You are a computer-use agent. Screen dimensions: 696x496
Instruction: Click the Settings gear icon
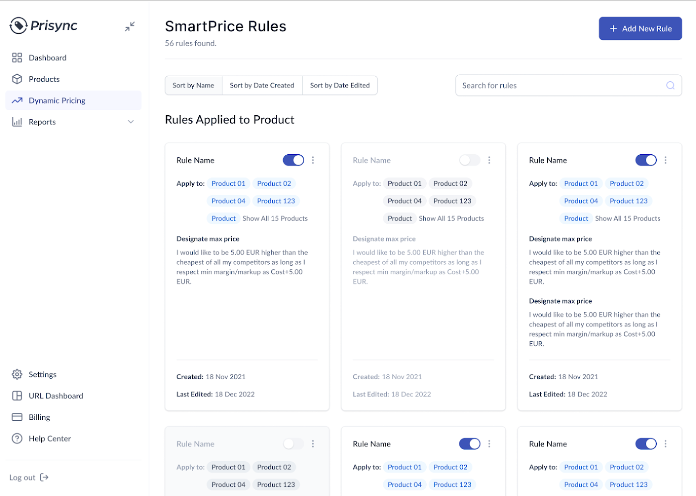click(x=17, y=374)
